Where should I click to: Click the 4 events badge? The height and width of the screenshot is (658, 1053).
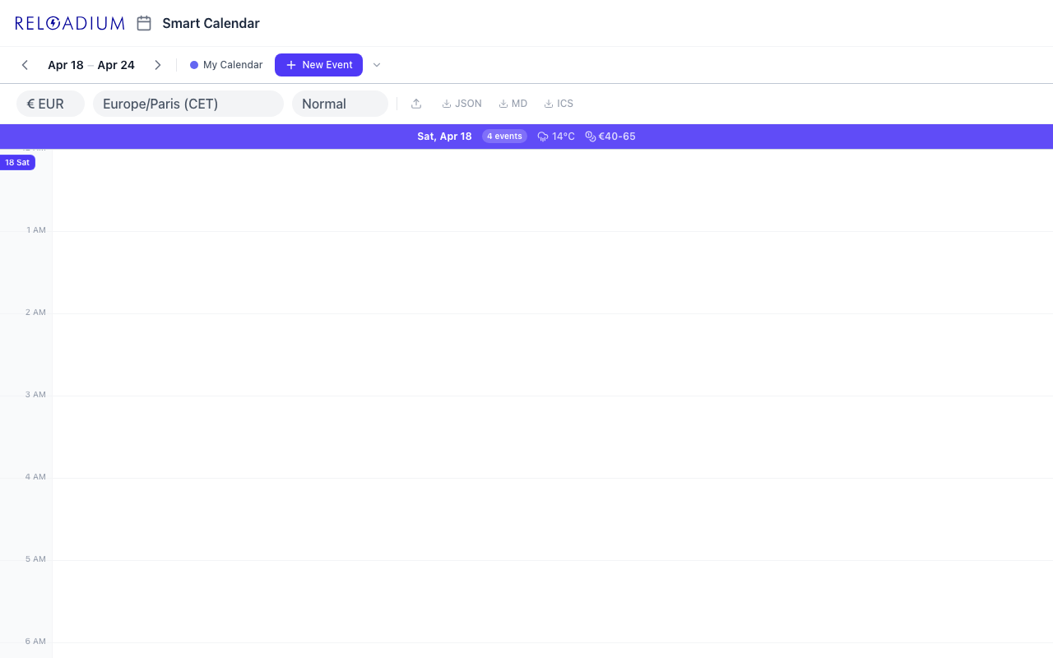coord(504,137)
